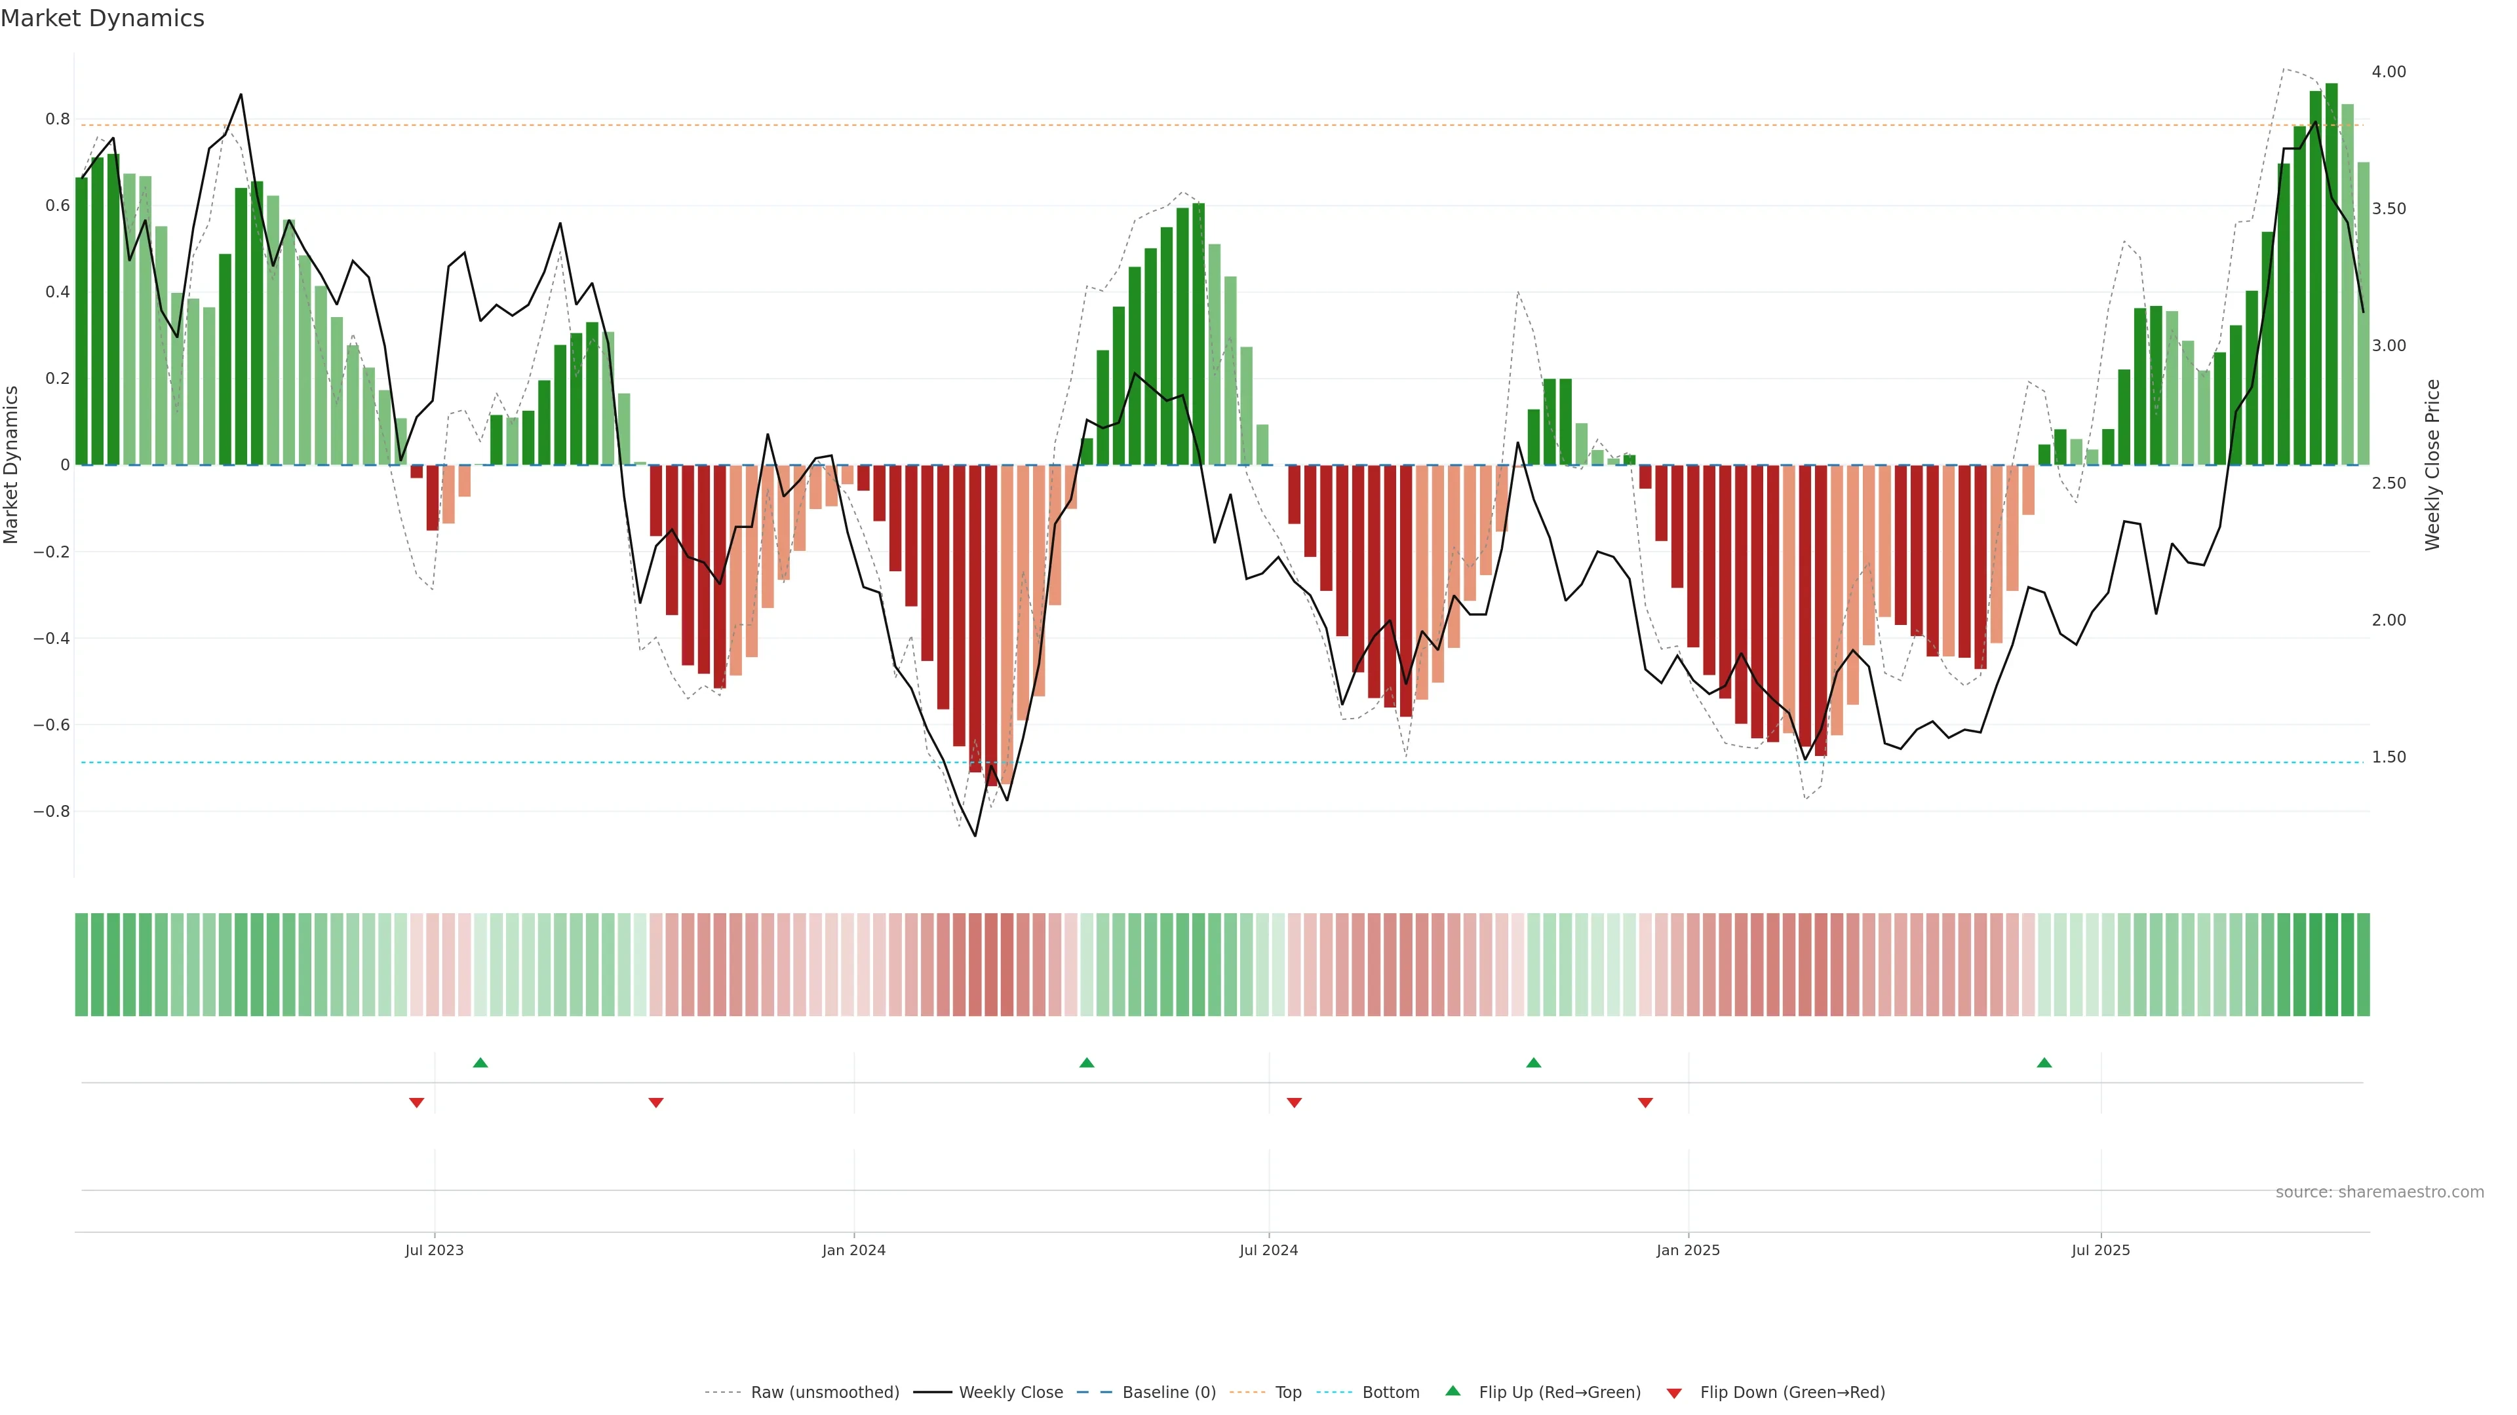
Task: Click the flip-up triangle near October 2024
Action: click(x=1533, y=1063)
